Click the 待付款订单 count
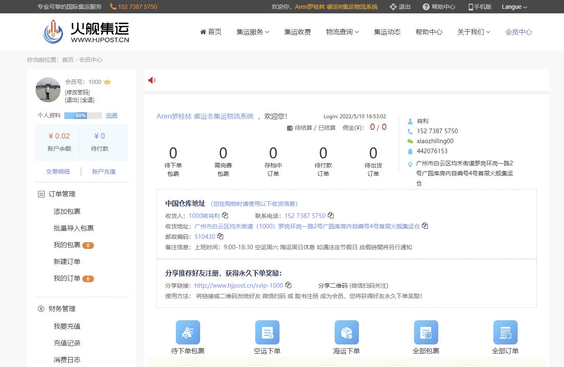This screenshot has height=367, width=564. pos(323,153)
